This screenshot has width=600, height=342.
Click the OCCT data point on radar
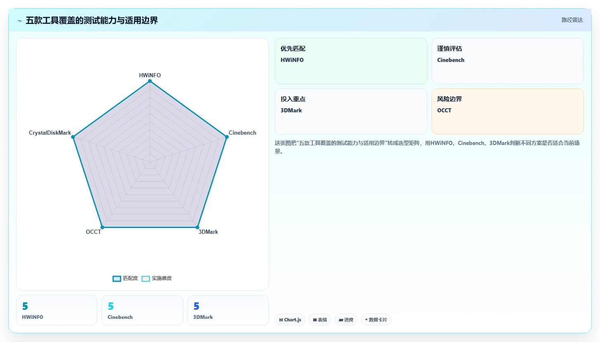coord(102,227)
